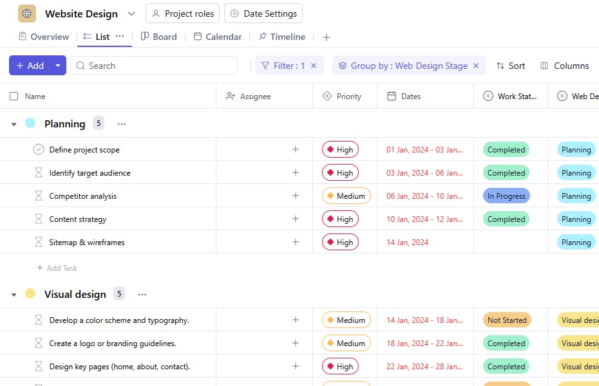Click the Website Design globe project icon
Screen dimensions: 599x386
[27, 14]
